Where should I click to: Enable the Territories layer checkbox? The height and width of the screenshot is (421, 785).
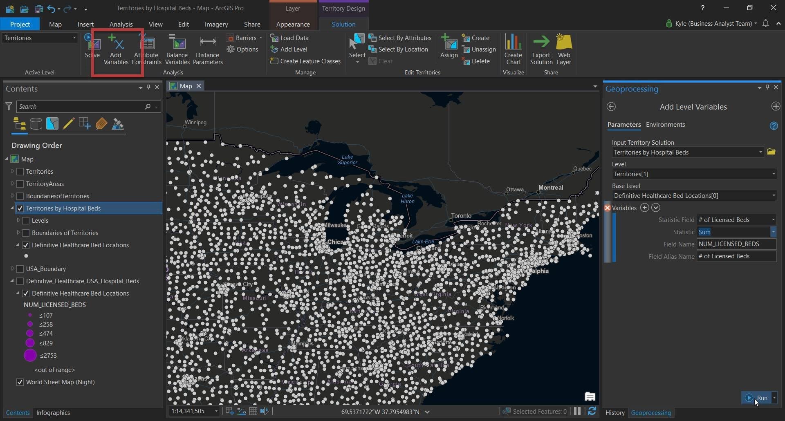(20, 172)
